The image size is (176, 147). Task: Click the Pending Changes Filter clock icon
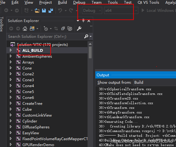[46, 29]
